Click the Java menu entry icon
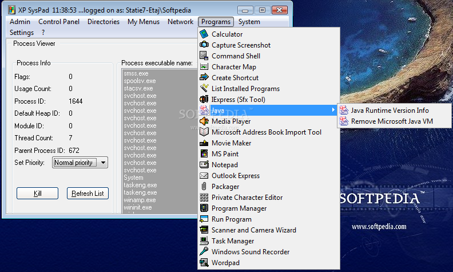Image resolution: width=453 pixels, height=272 pixels. pyautogui.click(x=204, y=111)
